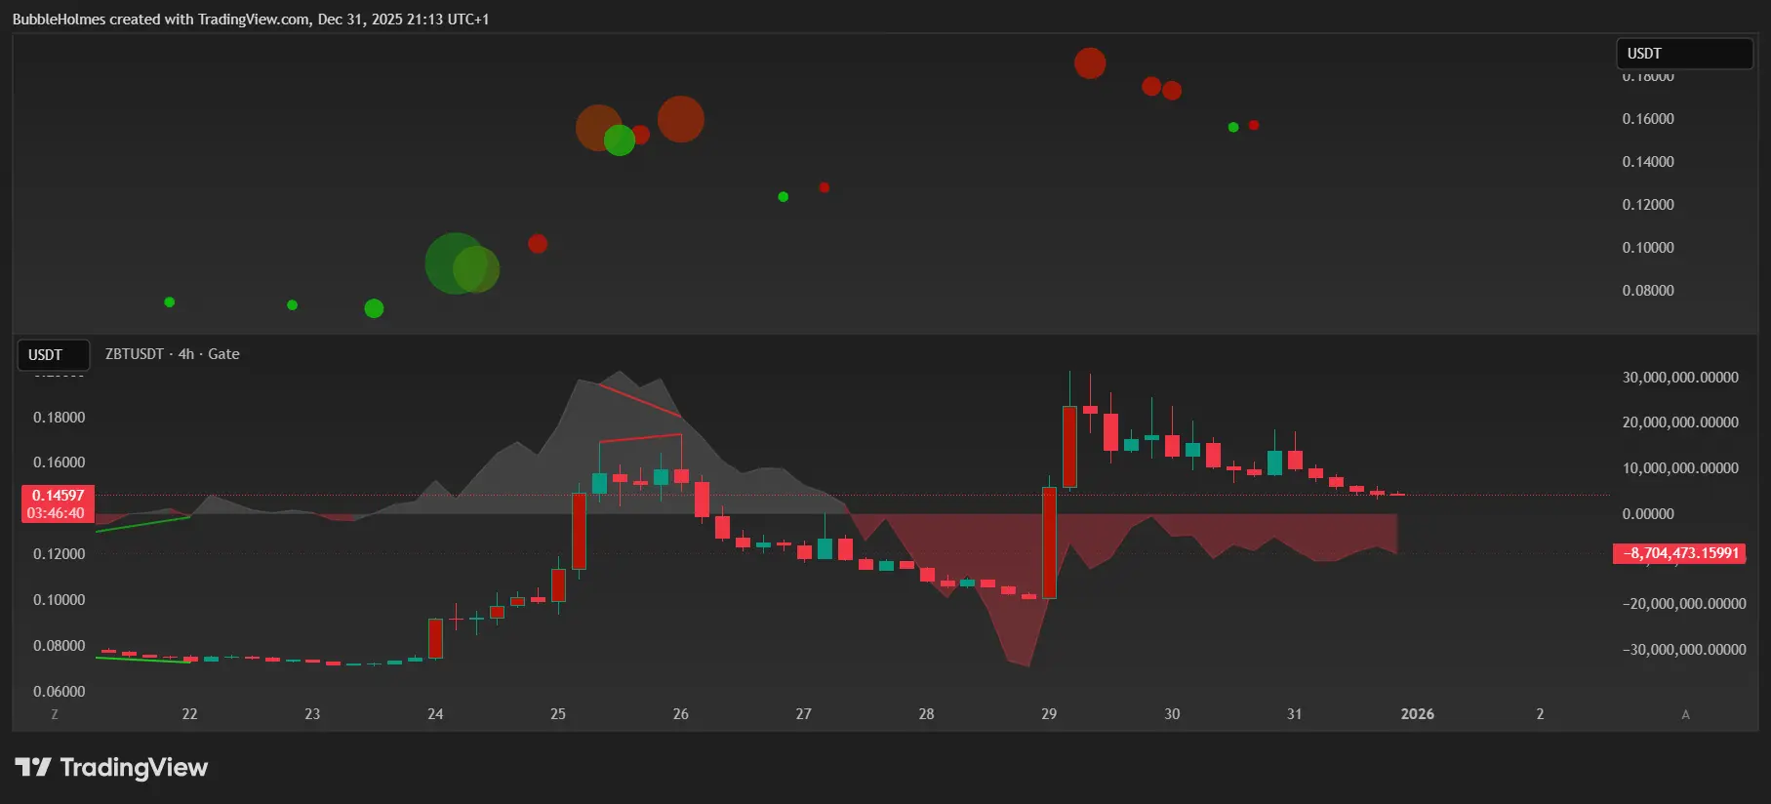Click the 20,000,000.00000 label on the right scale
Viewport: 1771px width, 804px height.
tap(1680, 422)
